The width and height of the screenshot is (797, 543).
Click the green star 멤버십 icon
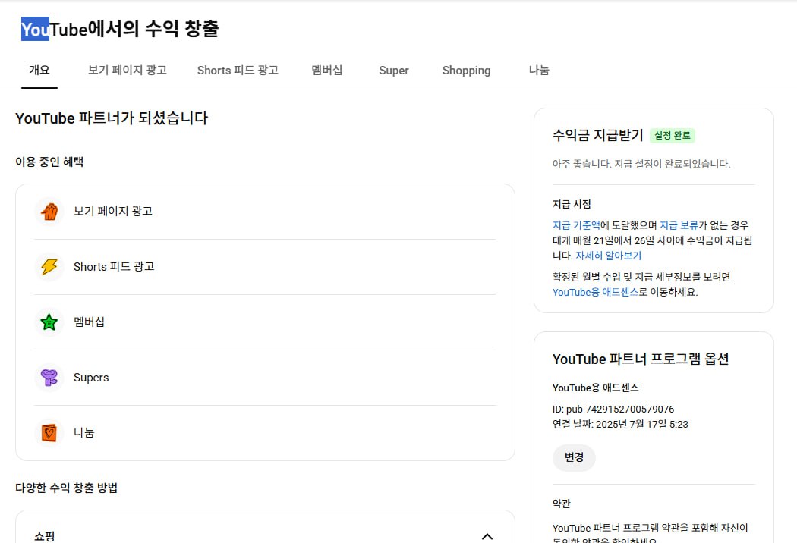[49, 322]
